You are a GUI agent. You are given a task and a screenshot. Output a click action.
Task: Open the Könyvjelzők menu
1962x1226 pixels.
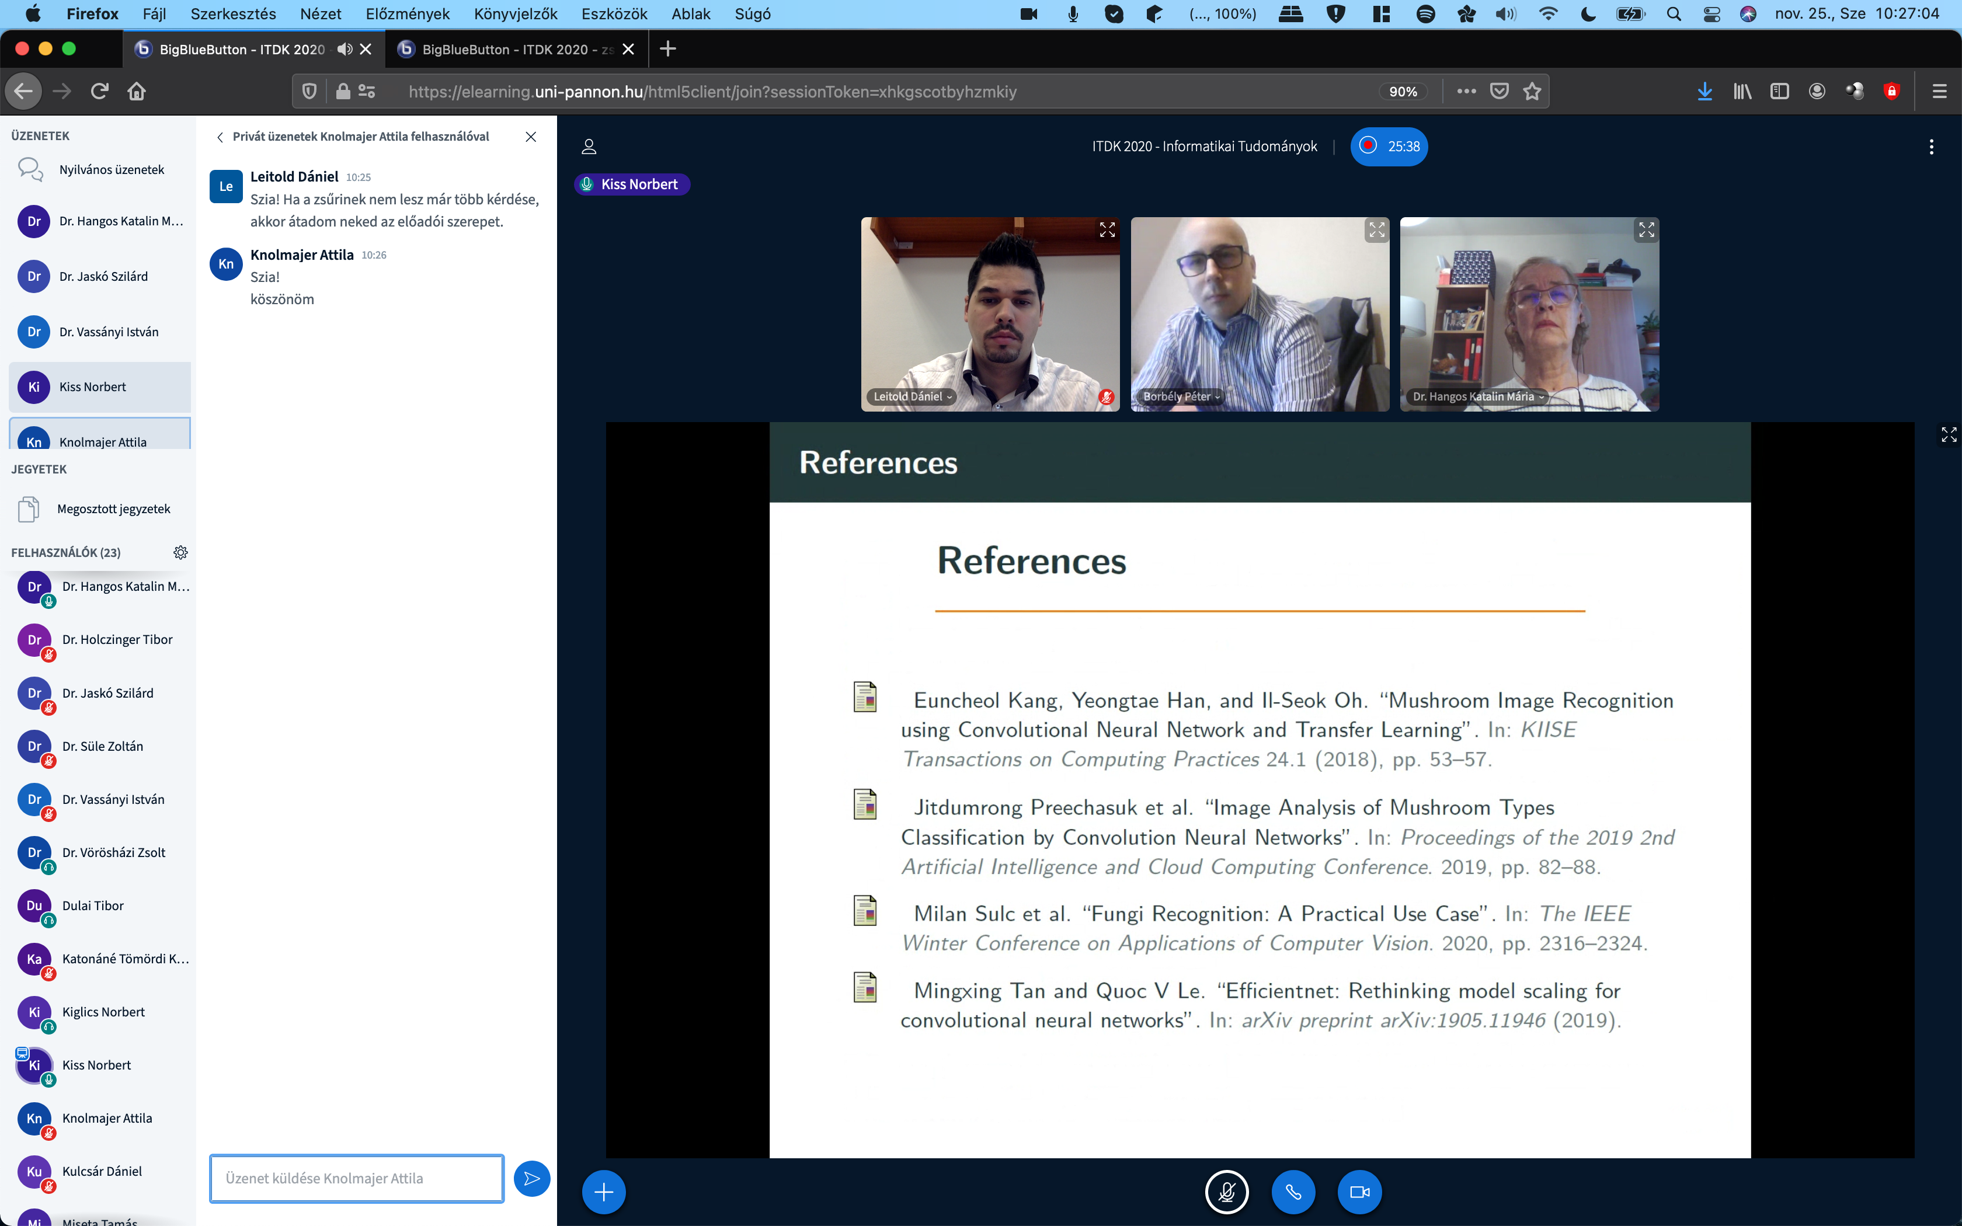(516, 14)
